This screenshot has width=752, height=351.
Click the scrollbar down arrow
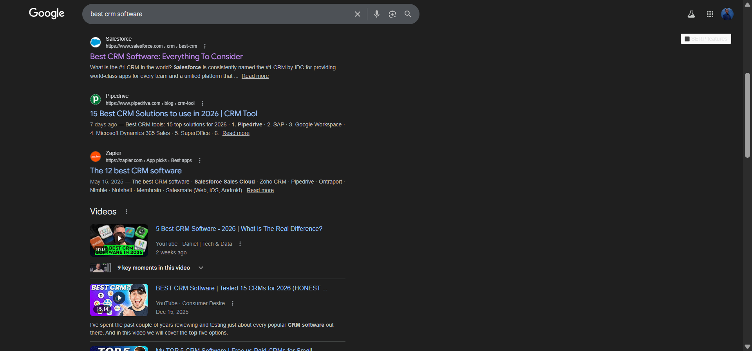tap(747, 347)
